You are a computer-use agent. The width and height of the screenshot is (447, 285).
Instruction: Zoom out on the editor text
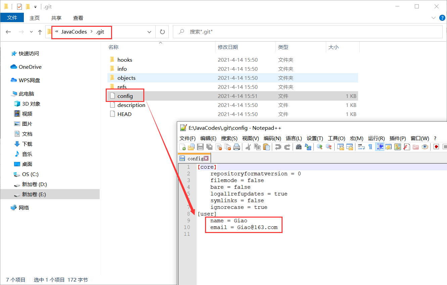pos(329,147)
